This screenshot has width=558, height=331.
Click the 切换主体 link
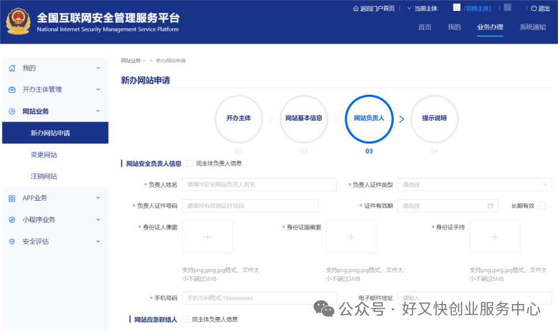(x=477, y=8)
